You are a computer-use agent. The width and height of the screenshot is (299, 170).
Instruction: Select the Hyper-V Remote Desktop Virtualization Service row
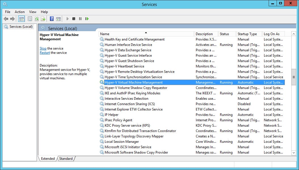192,72
